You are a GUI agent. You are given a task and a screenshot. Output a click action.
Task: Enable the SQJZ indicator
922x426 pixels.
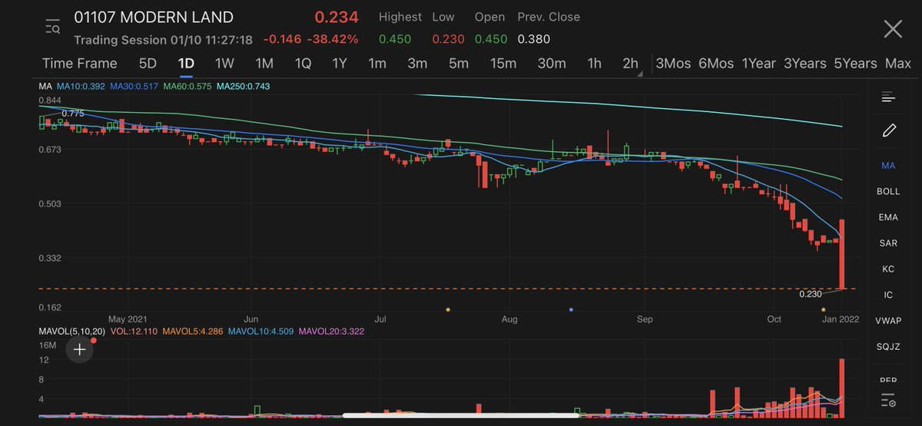[888, 347]
